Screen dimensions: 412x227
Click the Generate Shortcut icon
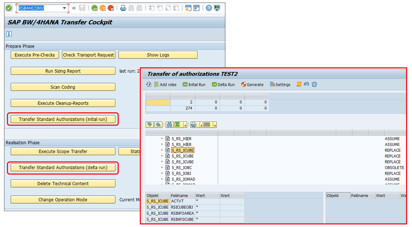196,8
